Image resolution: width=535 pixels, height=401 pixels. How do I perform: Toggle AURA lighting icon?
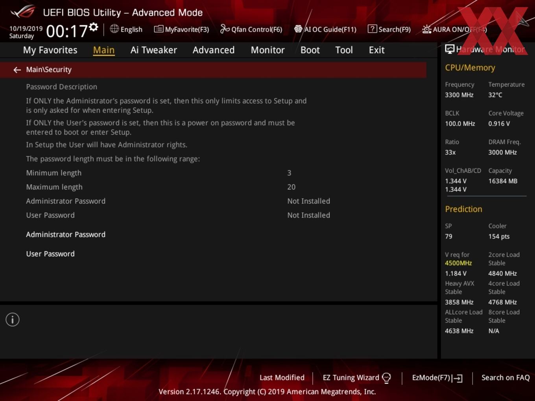click(426, 29)
